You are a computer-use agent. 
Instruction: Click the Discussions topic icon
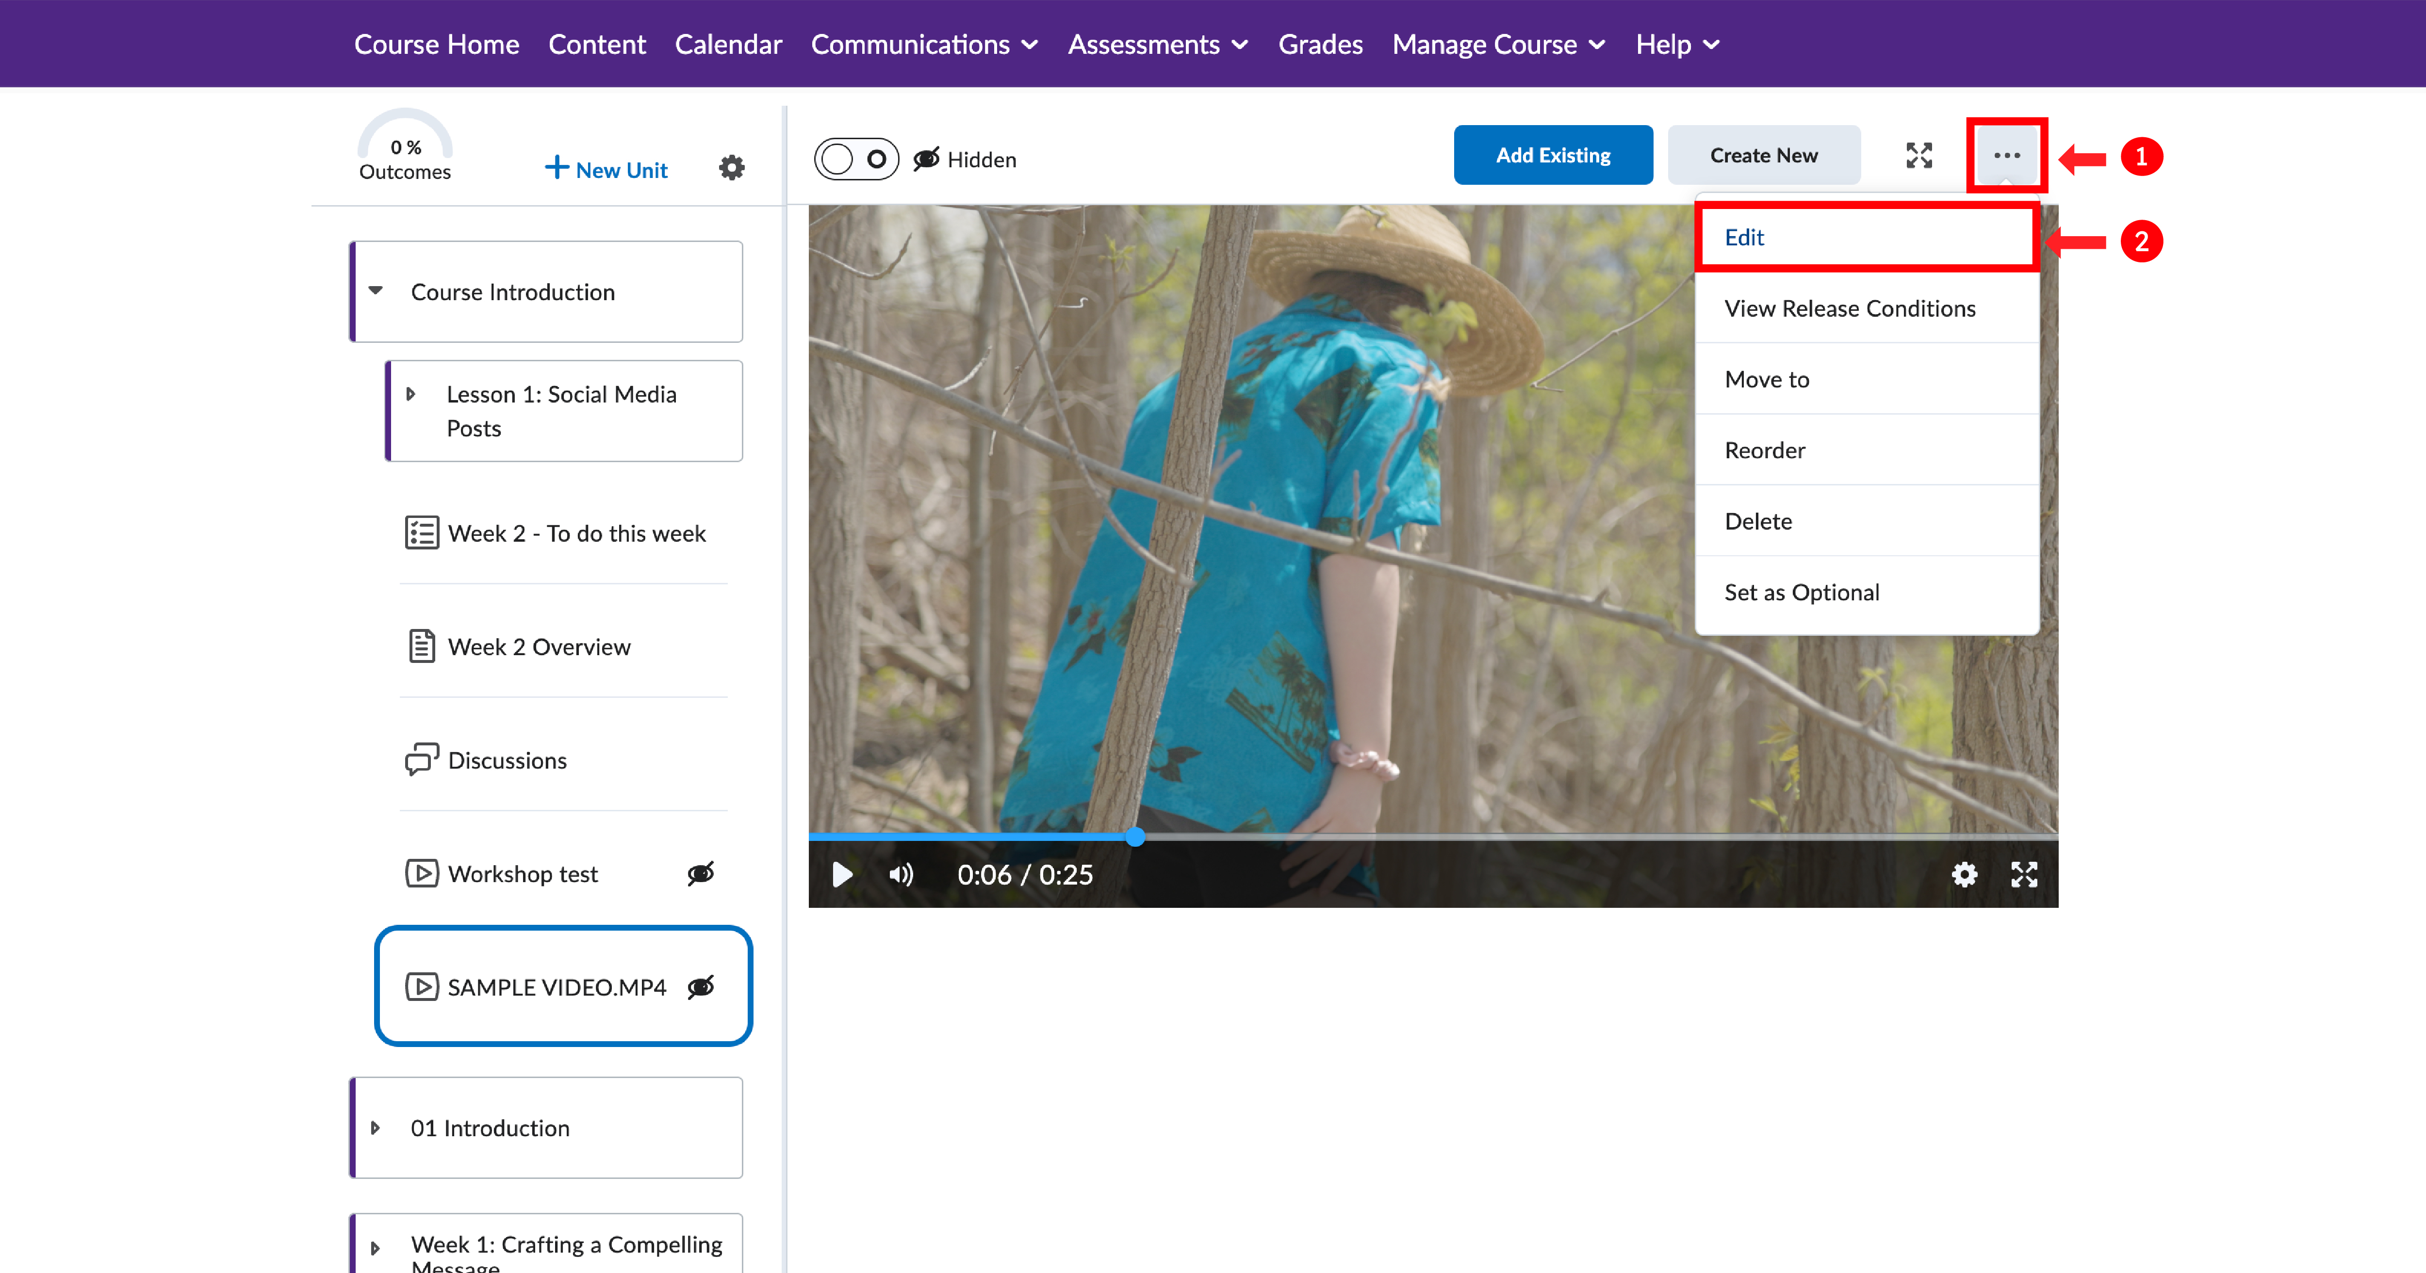421,760
